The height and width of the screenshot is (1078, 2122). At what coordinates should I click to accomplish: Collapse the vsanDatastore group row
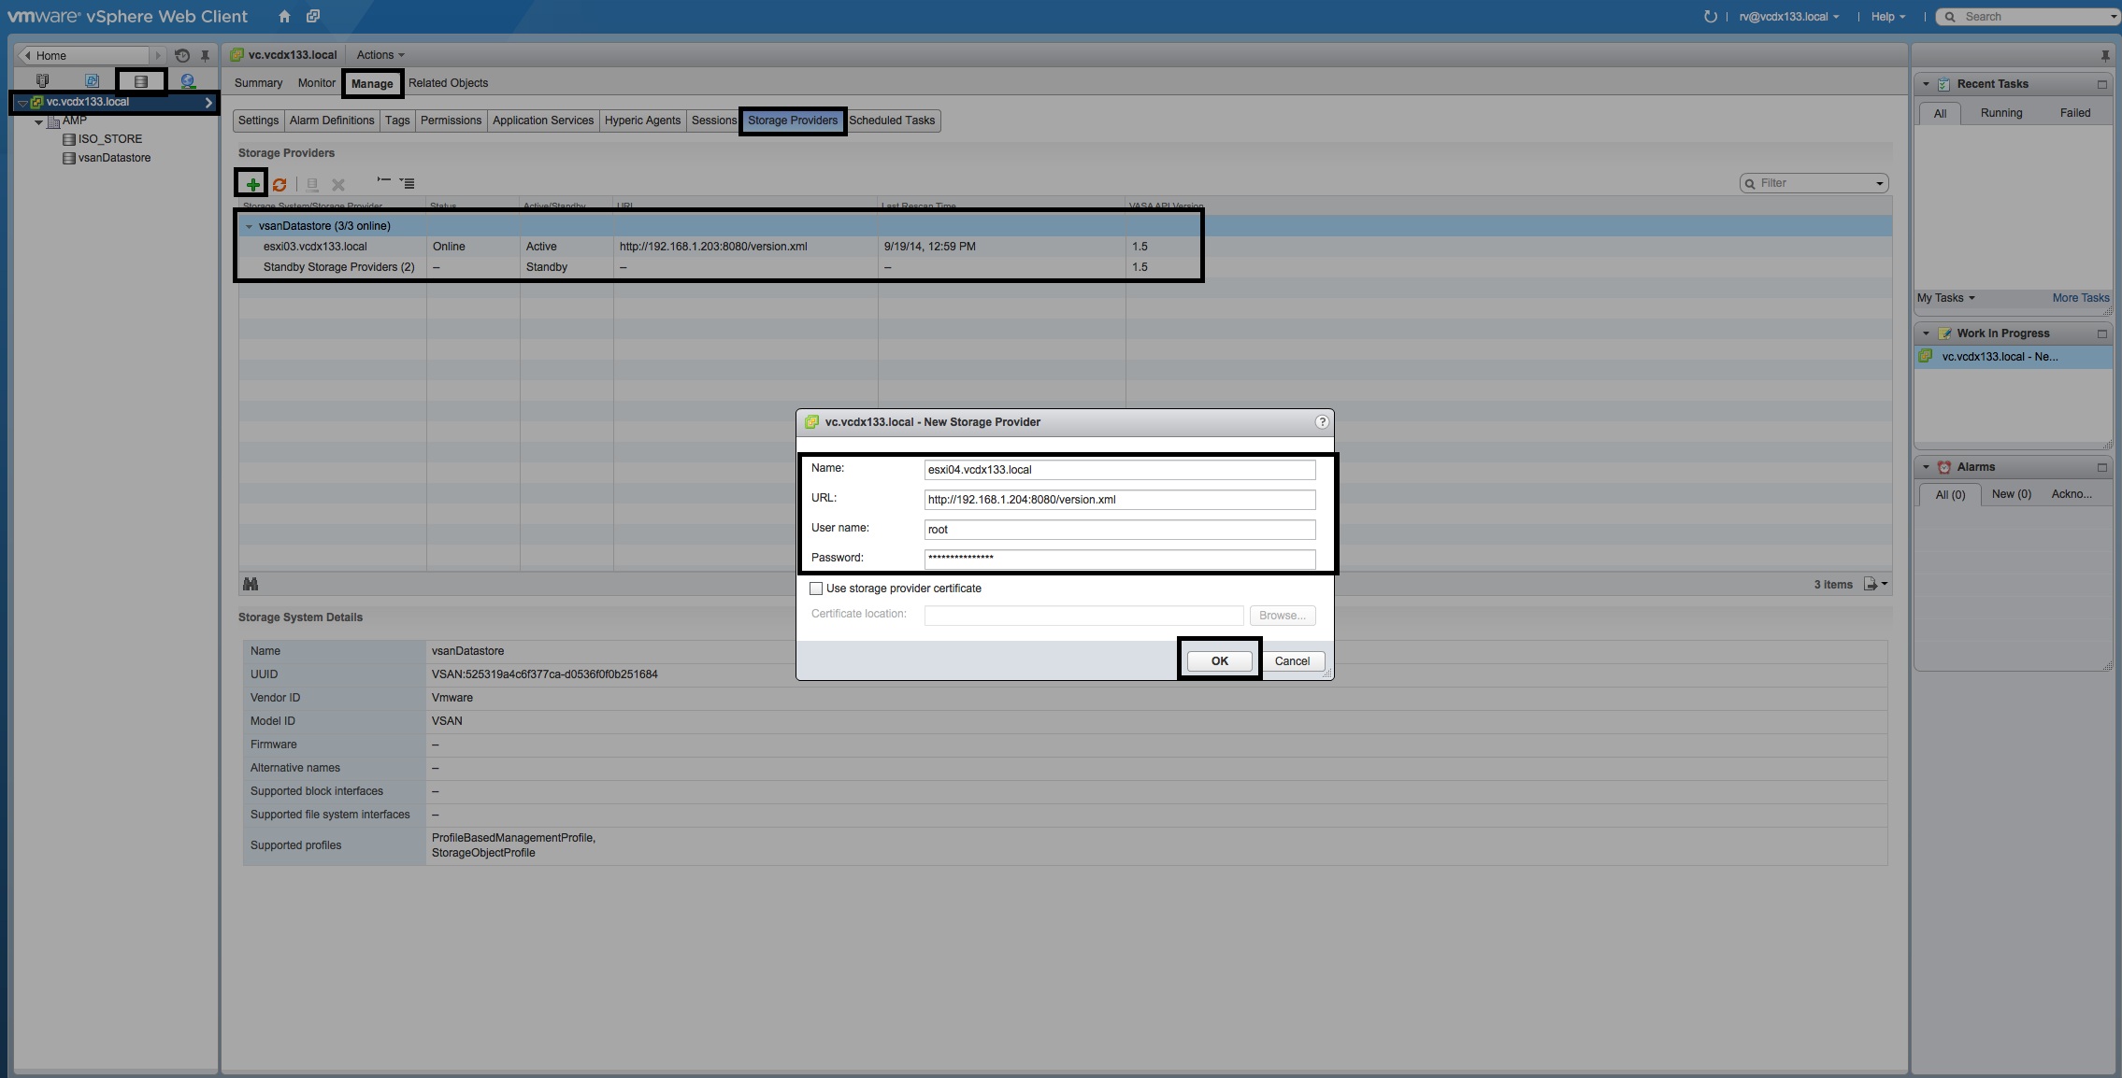249,226
